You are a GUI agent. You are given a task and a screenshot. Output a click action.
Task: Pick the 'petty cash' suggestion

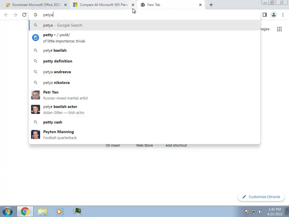(144, 122)
